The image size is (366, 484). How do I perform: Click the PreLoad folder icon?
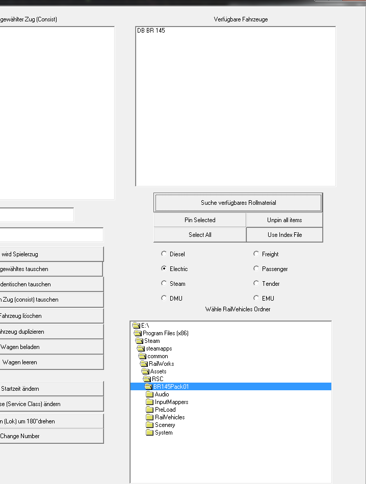tap(150, 410)
